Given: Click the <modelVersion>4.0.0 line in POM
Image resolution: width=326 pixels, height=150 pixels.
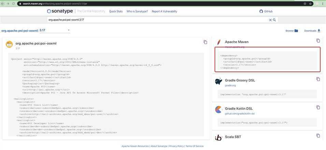Looking at the screenshot, I should tap(46, 71).
